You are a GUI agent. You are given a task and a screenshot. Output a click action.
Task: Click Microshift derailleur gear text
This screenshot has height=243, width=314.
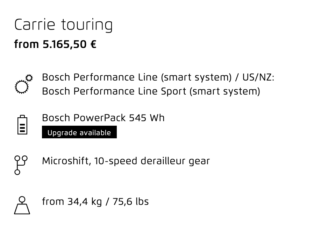126,161
